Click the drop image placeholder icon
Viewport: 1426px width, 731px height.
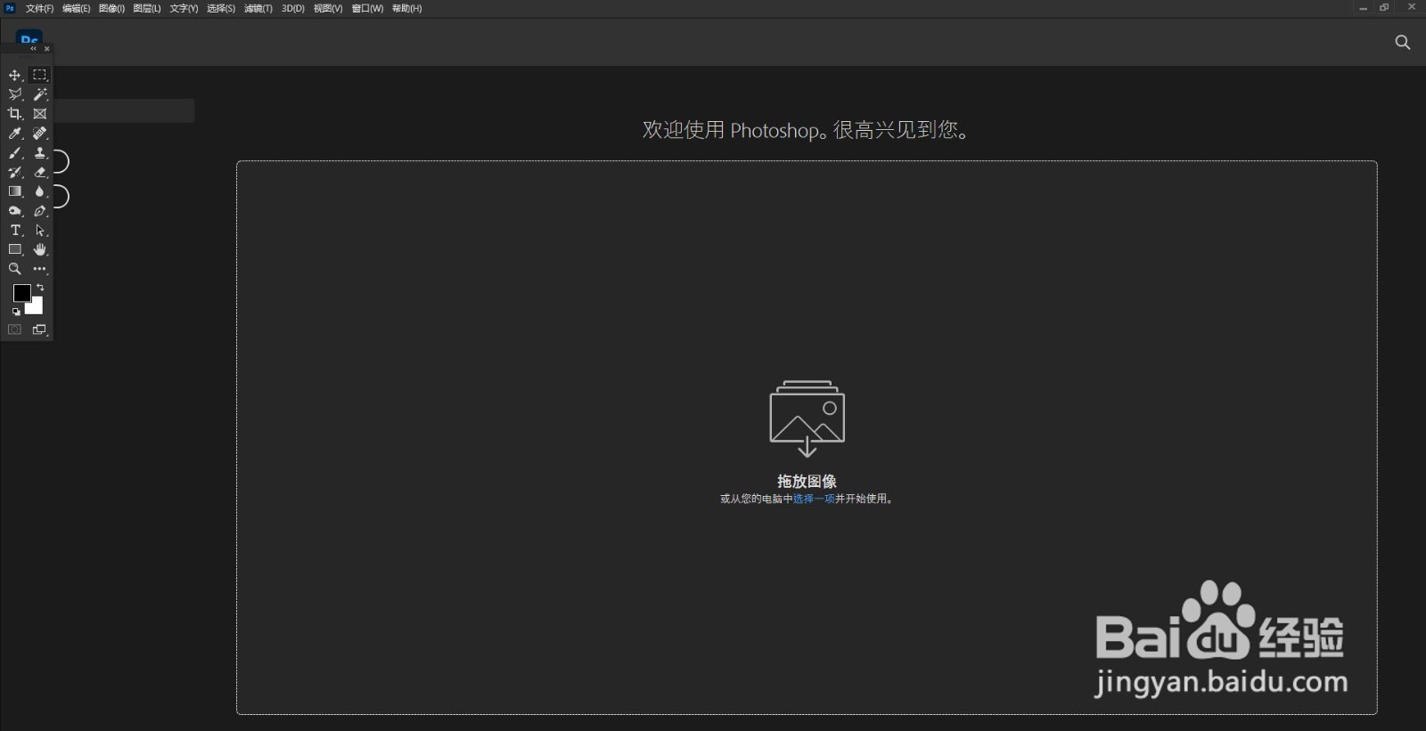[x=807, y=418]
